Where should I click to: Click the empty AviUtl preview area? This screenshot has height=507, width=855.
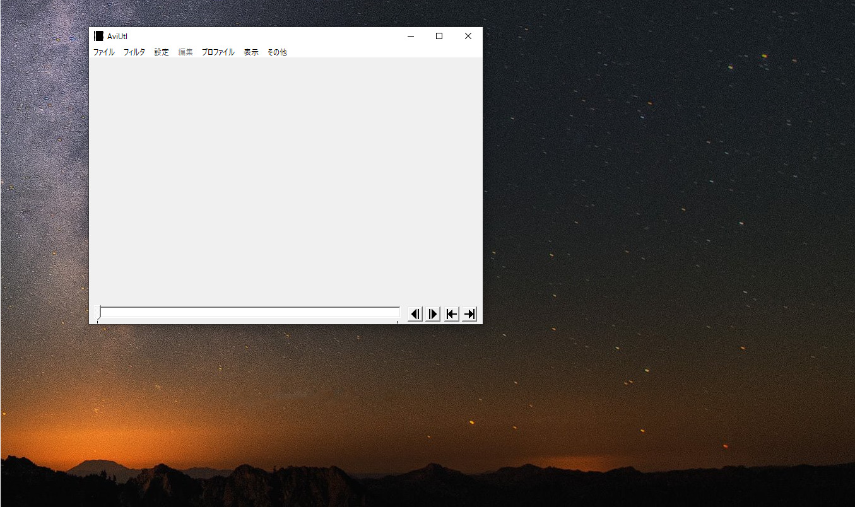pyautogui.click(x=286, y=180)
